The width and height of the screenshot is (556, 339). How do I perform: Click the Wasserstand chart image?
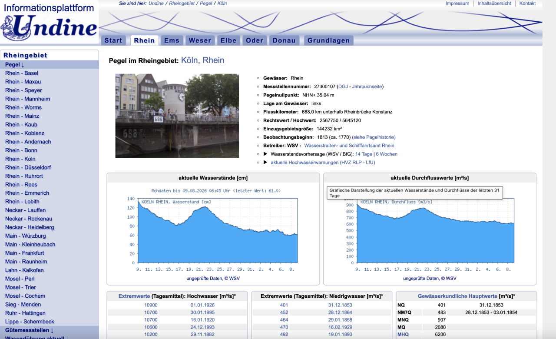[213, 230]
